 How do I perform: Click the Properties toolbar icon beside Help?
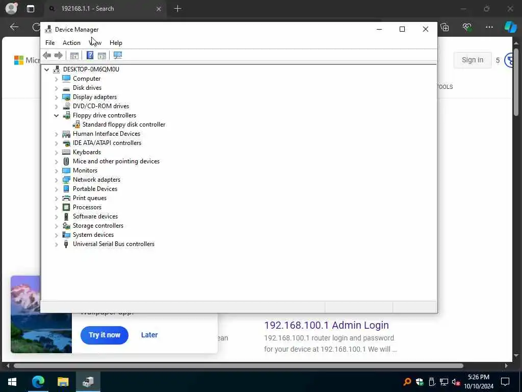tap(102, 55)
